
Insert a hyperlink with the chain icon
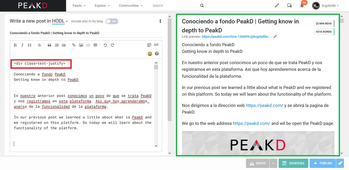[x=74, y=45]
